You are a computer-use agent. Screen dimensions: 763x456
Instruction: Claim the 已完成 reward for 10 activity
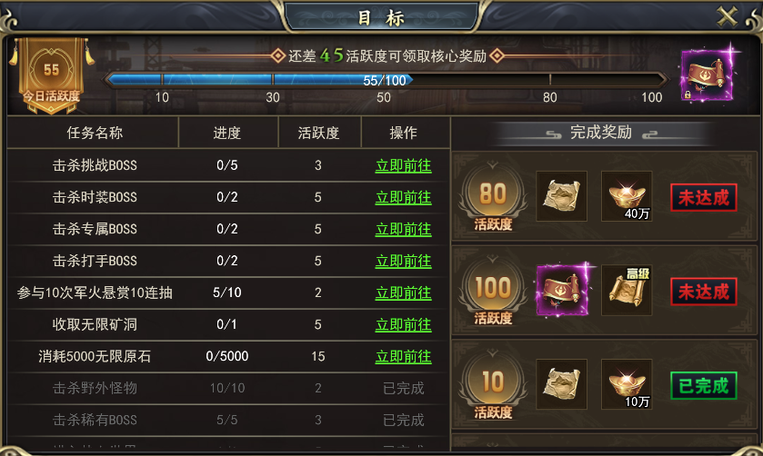[x=704, y=385]
